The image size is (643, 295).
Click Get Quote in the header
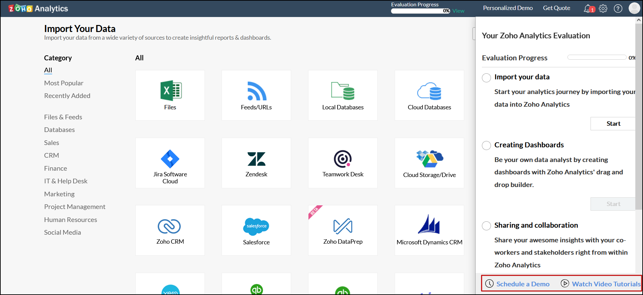[556, 8]
